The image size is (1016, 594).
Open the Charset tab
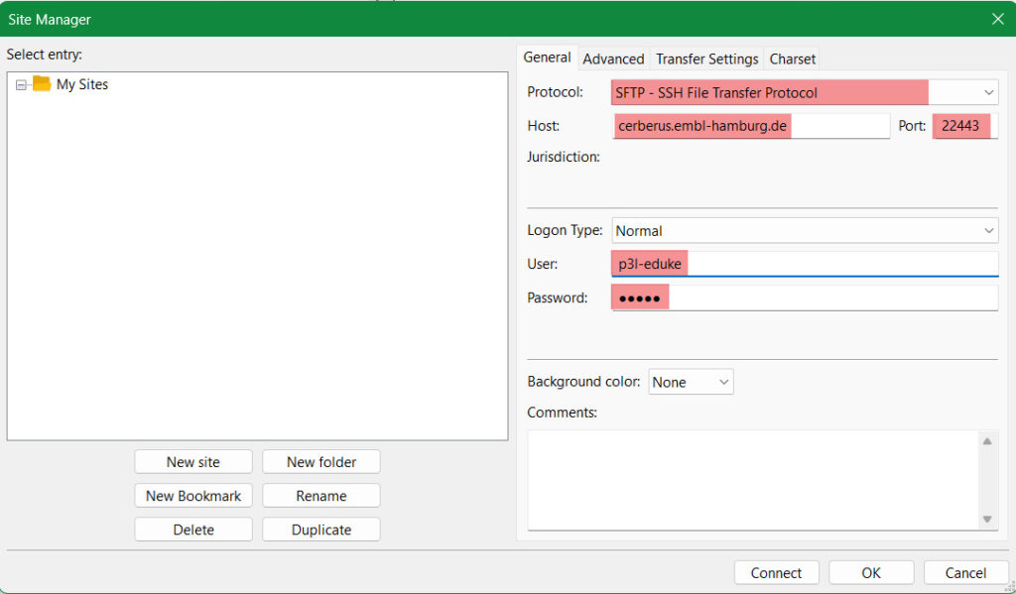pyautogui.click(x=792, y=59)
